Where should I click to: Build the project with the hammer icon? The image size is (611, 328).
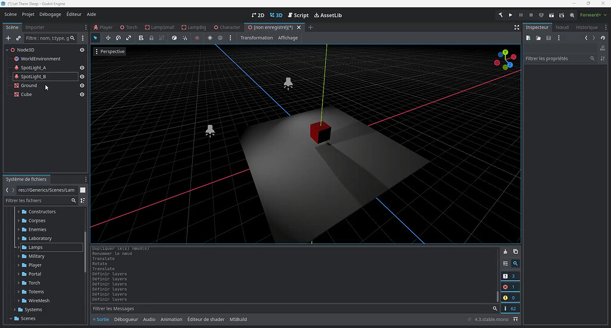(x=501, y=15)
